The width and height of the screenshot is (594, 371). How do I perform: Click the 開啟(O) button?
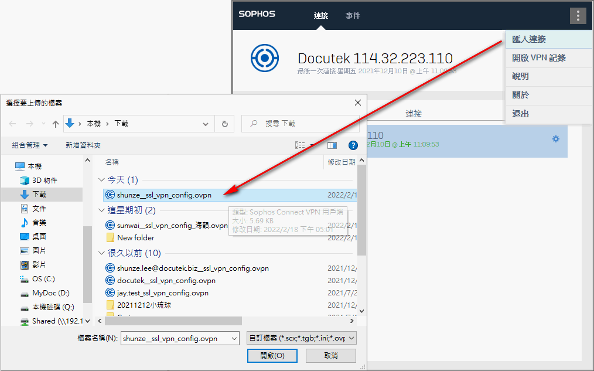pos(272,355)
